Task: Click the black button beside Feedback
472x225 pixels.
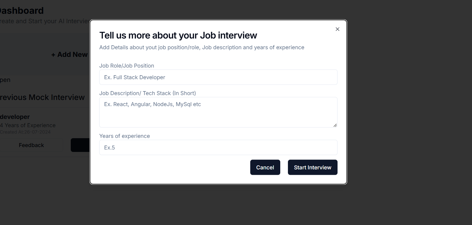Action: tap(80, 145)
